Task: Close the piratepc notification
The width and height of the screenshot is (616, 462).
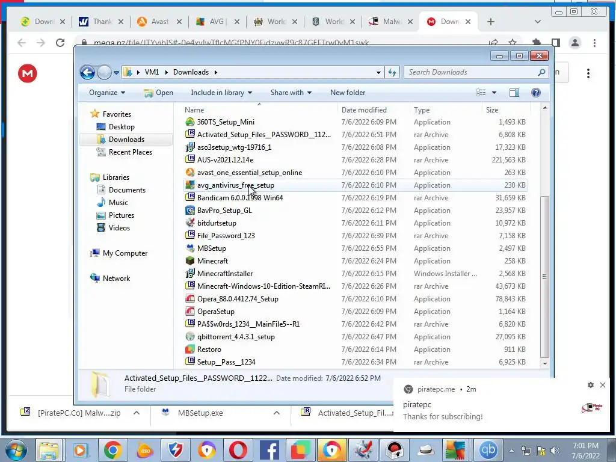Action: pos(603,385)
